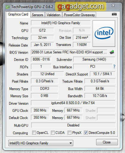Image resolution: width=125 pixels, height=153 pixels.
Task: Click the Intel vendor logo
Action: 104,33
